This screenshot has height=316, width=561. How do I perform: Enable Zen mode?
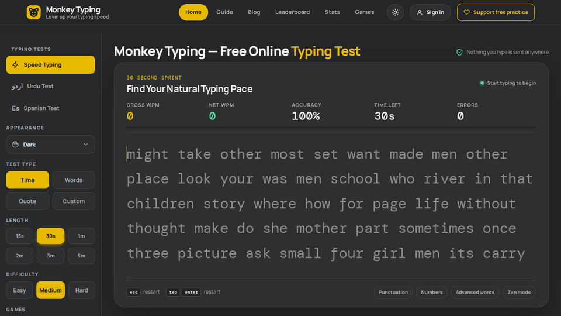pyautogui.click(x=519, y=293)
